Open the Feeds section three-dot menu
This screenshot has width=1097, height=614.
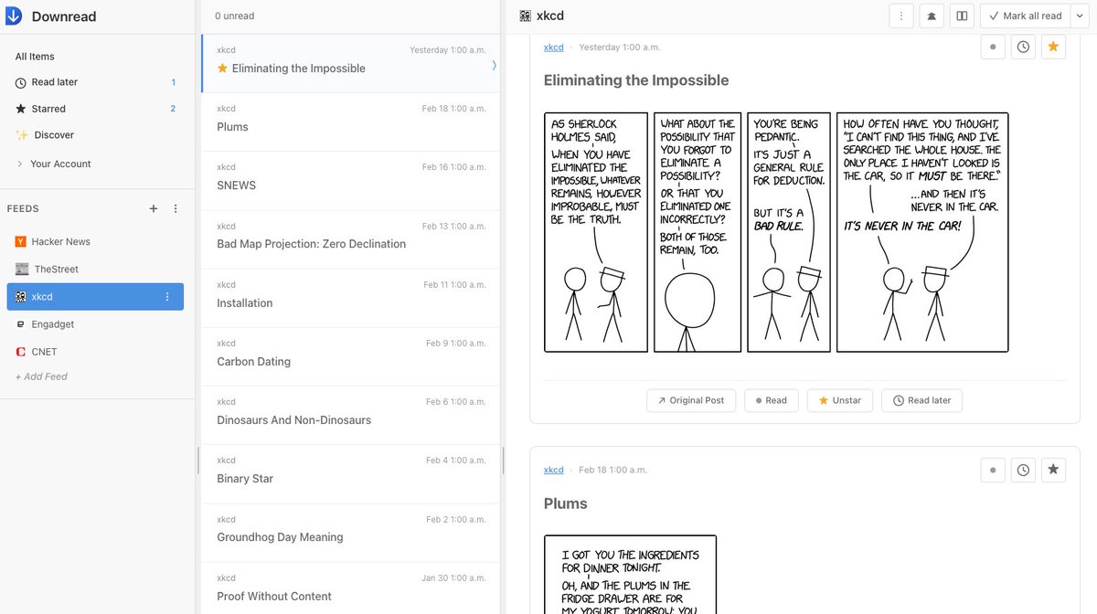tap(176, 208)
